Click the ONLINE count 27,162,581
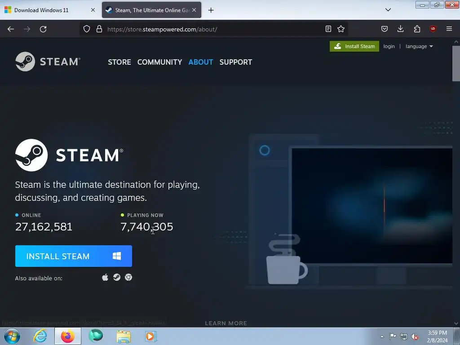Viewport: 460px width, 345px height. [x=44, y=226]
